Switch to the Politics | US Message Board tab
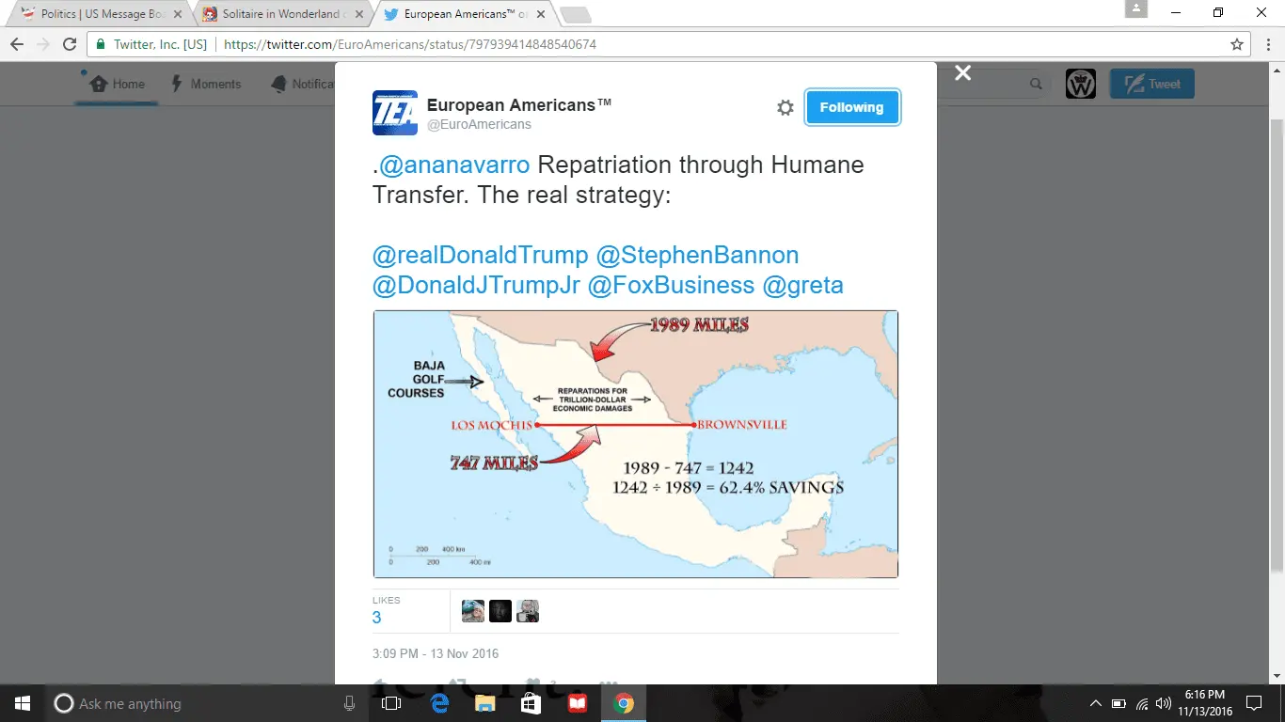This screenshot has width=1285, height=722. (x=99, y=14)
